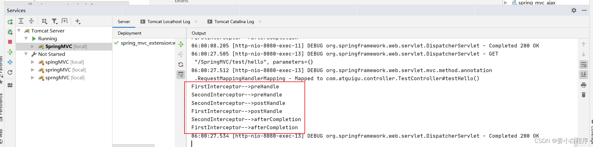Viewport: 593px width, 147px height.
Task: Click the Print output icon
Action: click(x=583, y=85)
